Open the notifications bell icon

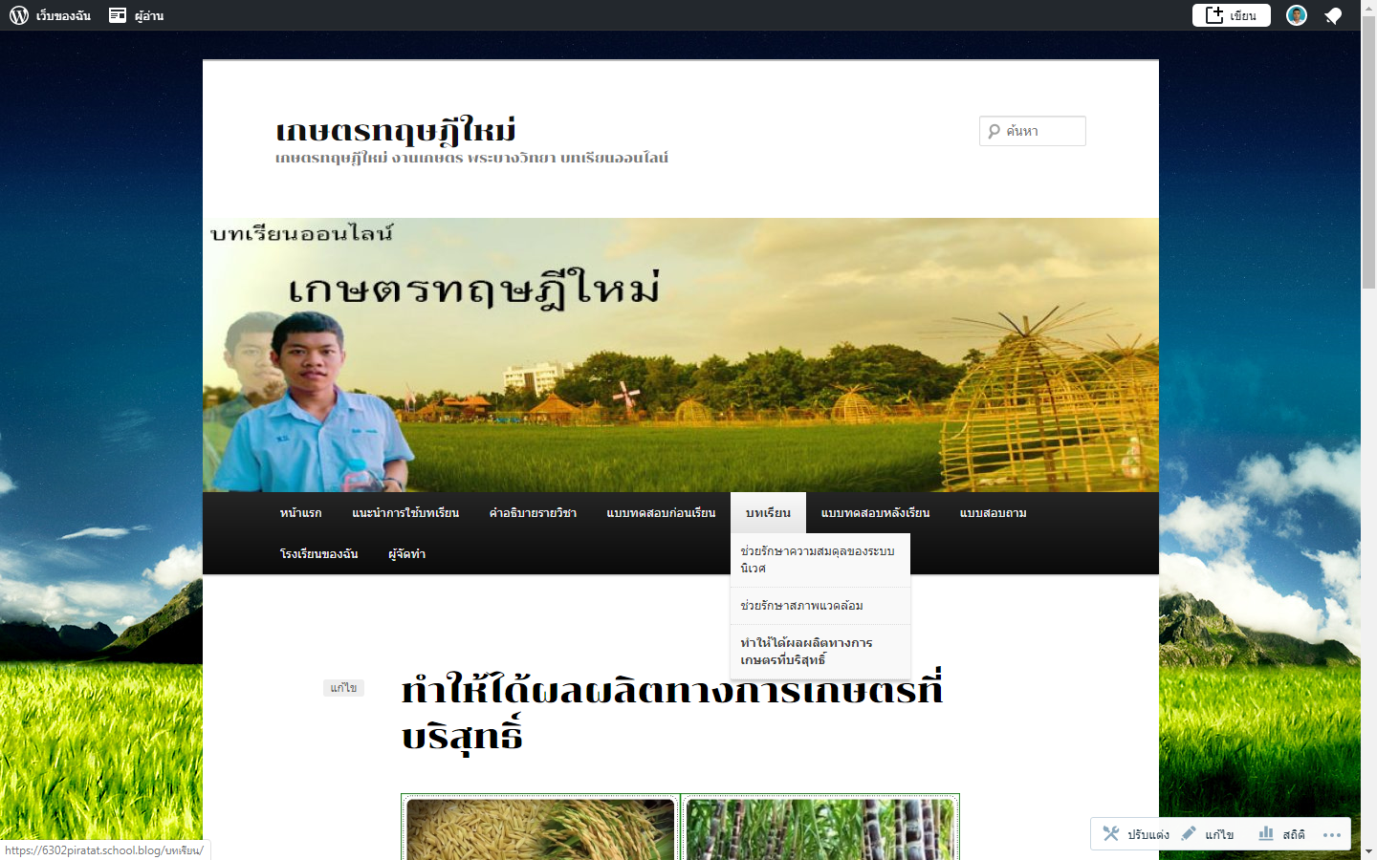(1333, 15)
